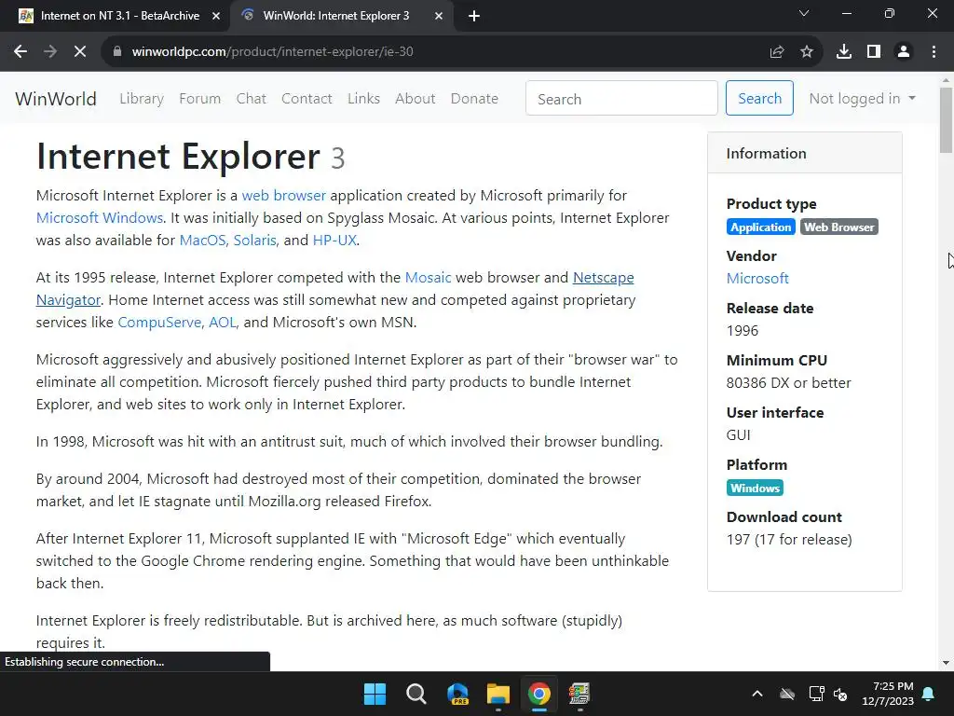
Task: Click the forward navigation arrow
Action: [50, 52]
